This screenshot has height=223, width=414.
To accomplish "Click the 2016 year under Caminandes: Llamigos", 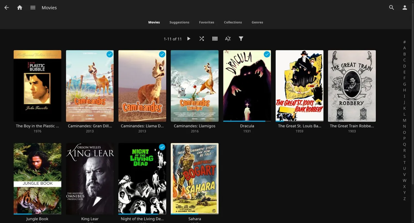I will [195, 131].
